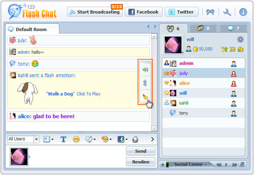Open the bubble style dropdown
Viewport: 254px width, 175px height.
point(48,139)
